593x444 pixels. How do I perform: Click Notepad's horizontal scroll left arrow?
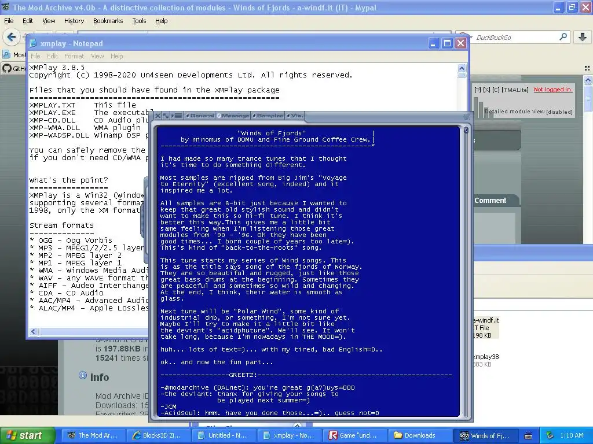33,331
